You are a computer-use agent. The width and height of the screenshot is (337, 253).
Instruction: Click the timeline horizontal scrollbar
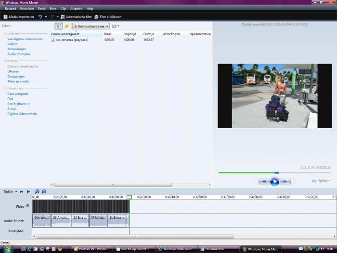click(135, 237)
